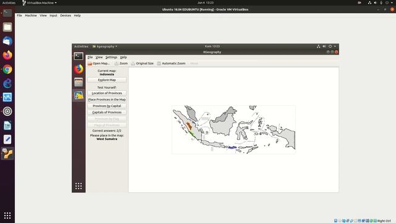396x223 pixels.
Task: Open VirtualBox Input menu
Action: (x=53, y=15)
